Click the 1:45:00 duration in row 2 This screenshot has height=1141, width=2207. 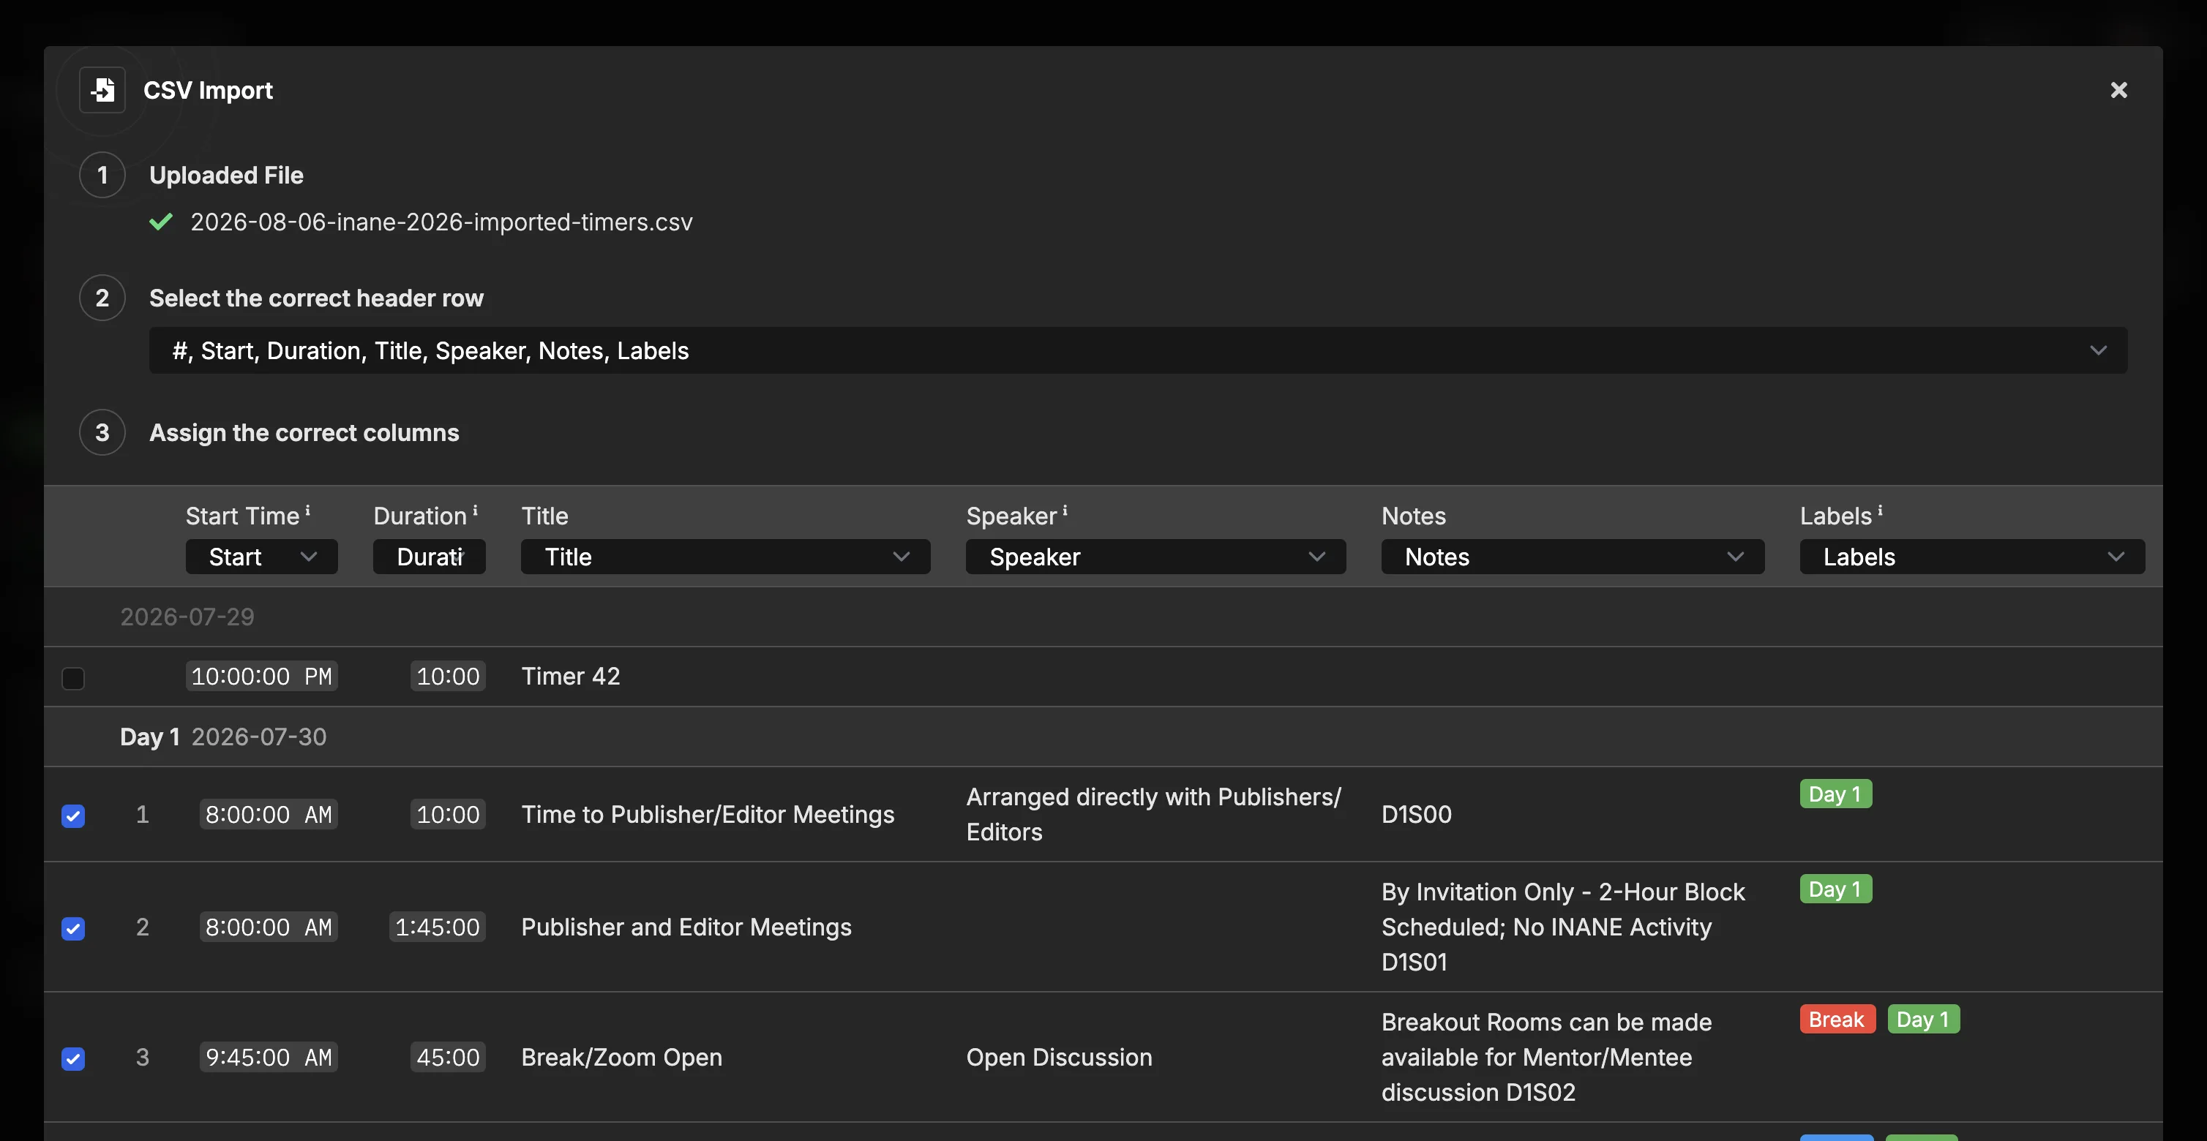pyautogui.click(x=437, y=927)
